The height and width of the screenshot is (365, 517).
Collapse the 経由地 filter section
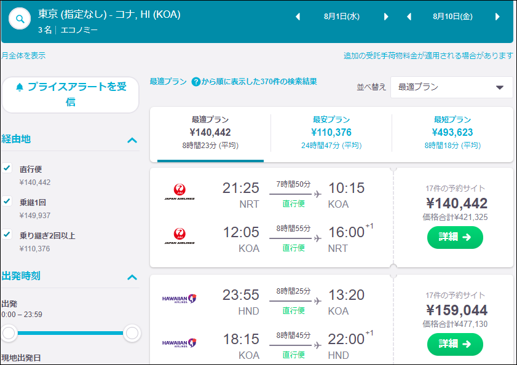pos(132,140)
